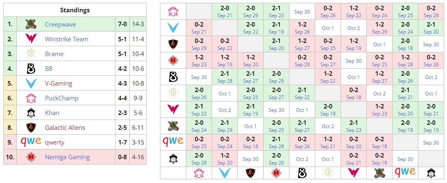Select the Khan logo in the Standings table
Screen dimensions: 447x183
pyautogui.click(x=31, y=113)
